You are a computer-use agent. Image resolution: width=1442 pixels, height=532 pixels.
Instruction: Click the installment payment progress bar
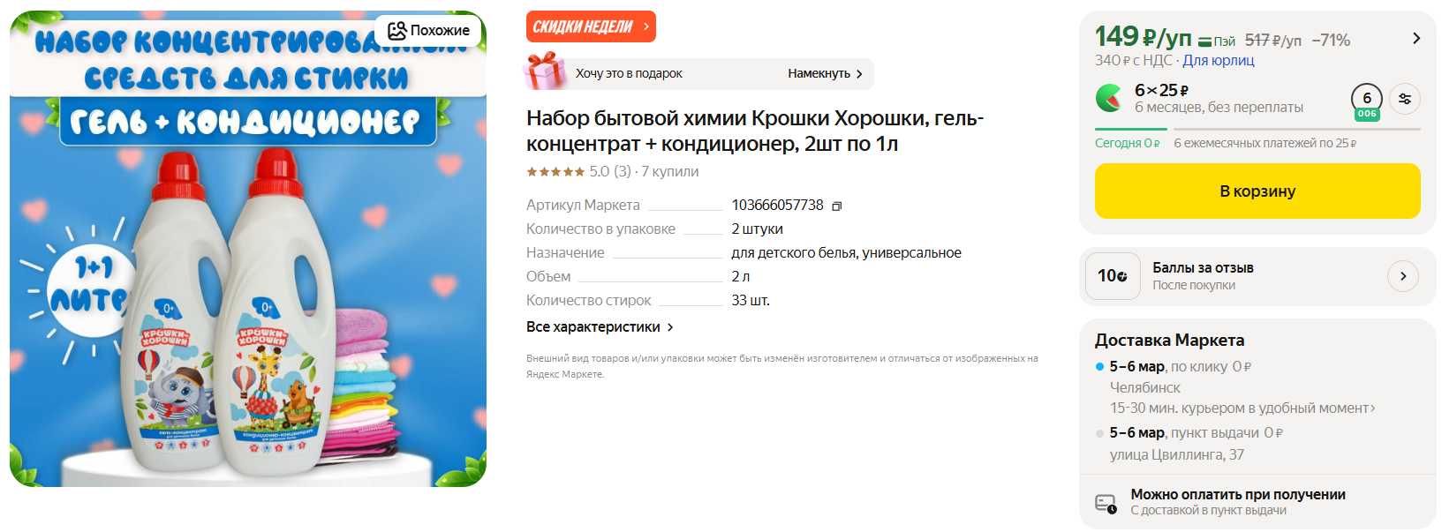(1257, 129)
